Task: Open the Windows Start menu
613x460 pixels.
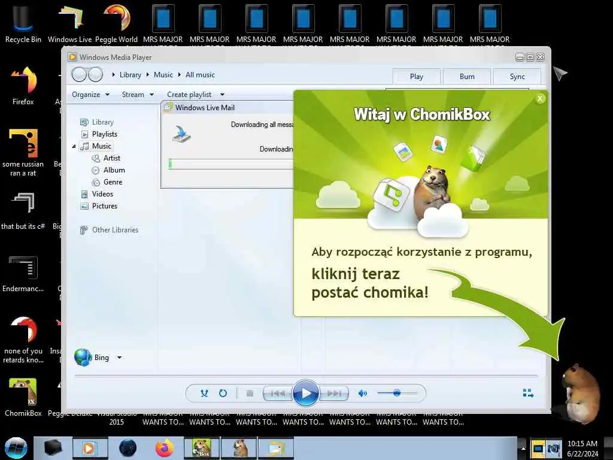Action: pyautogui.click(x=16, y=448)
